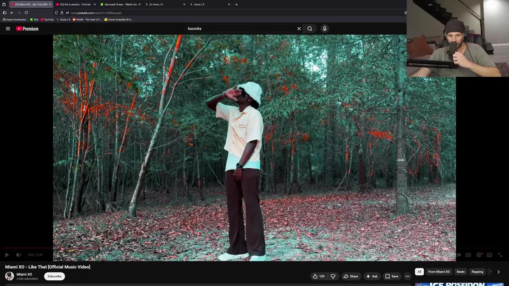
Task: Subscribe to Miami XO channel
Action: 54,276
